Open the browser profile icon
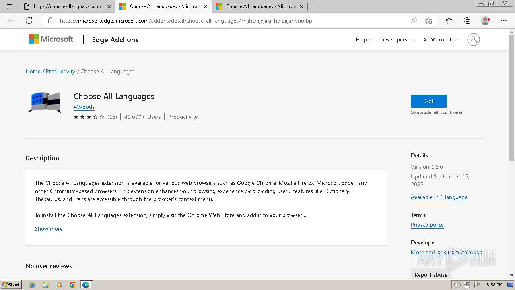This screenshot has height=290, width=515. click(x=485, y=21)
